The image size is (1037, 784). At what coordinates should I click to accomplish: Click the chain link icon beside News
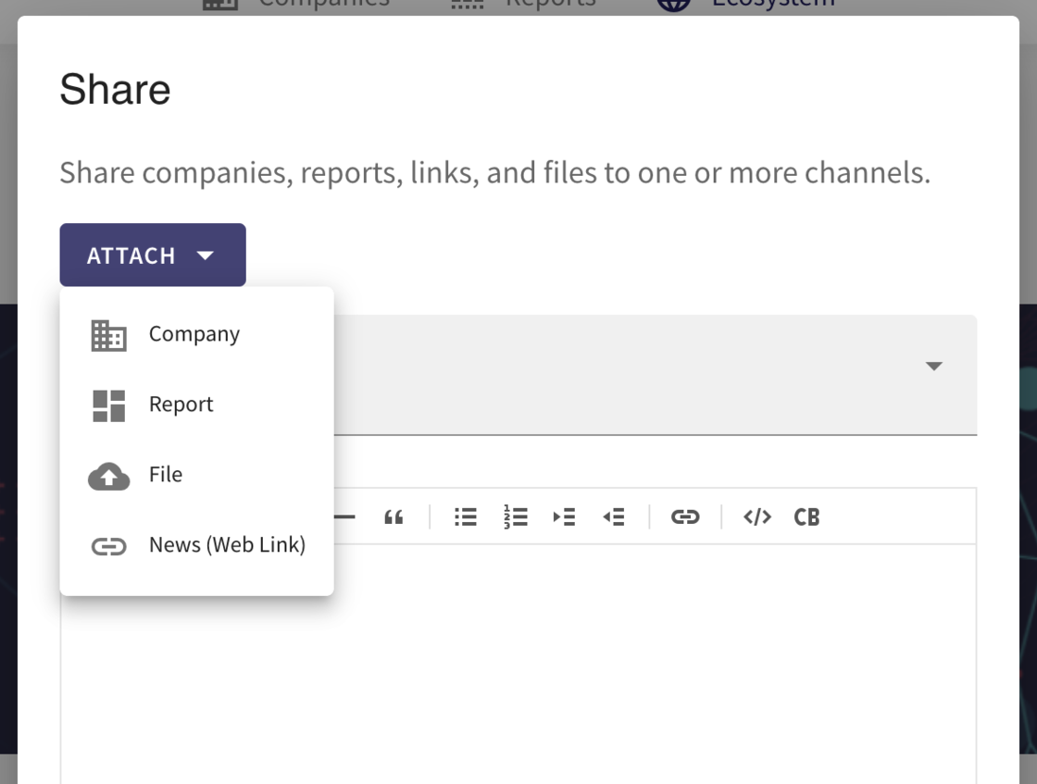(108, 546)
